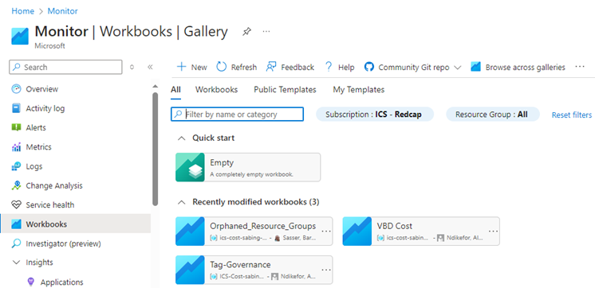Click the Feedback person icon
Screen dimensions: 595x288
pyautogui.click(x=271, y=67)
